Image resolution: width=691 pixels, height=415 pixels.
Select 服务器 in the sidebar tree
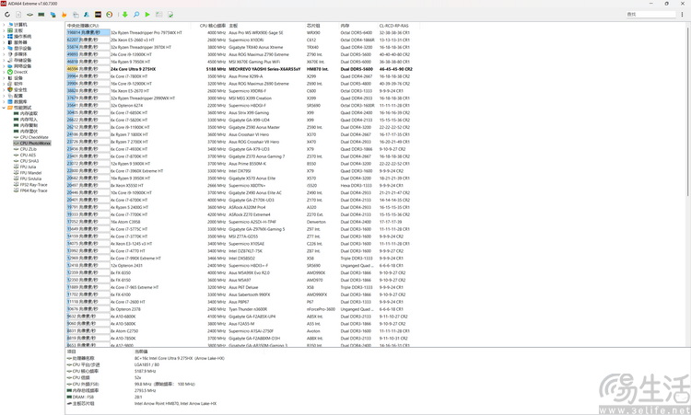pyautogui.click(x=20, y=42)
